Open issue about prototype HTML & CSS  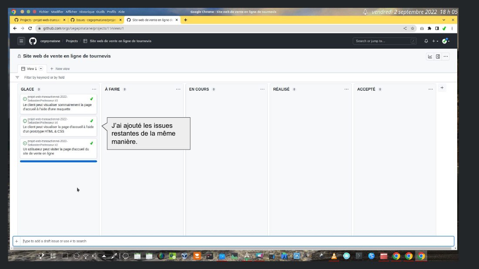point(58,130)
